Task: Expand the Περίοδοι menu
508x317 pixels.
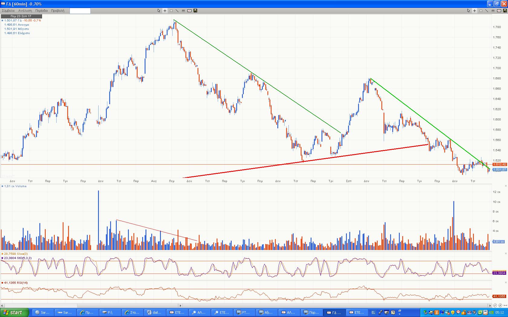Action: 41,11
